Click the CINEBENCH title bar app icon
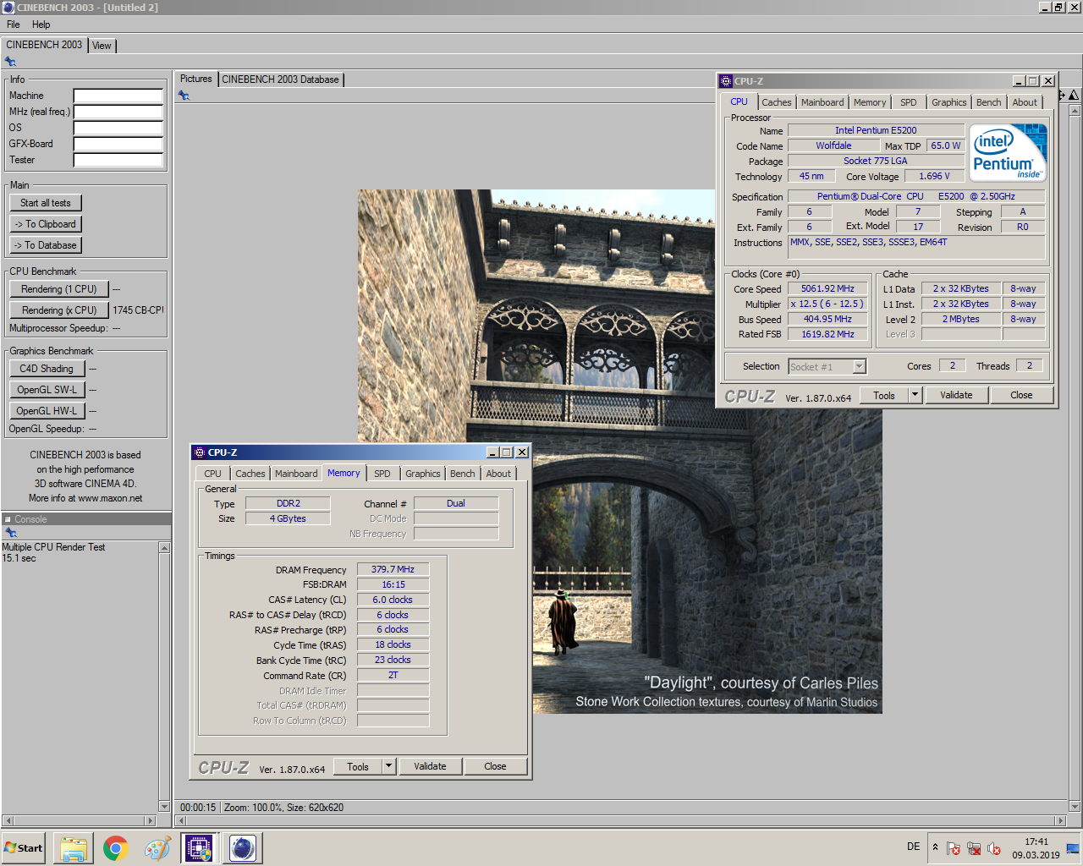Viewport: 1083px width, 866px height. click(8, 8)
